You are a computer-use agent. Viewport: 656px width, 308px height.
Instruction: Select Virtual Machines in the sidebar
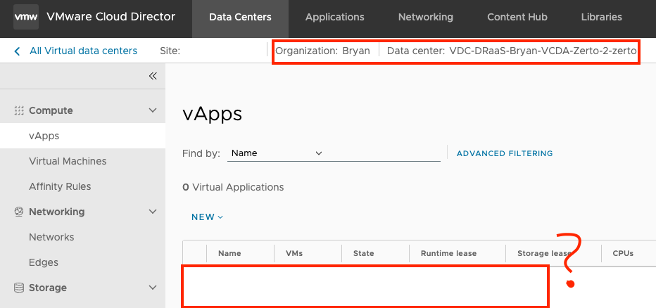point(68,161)
